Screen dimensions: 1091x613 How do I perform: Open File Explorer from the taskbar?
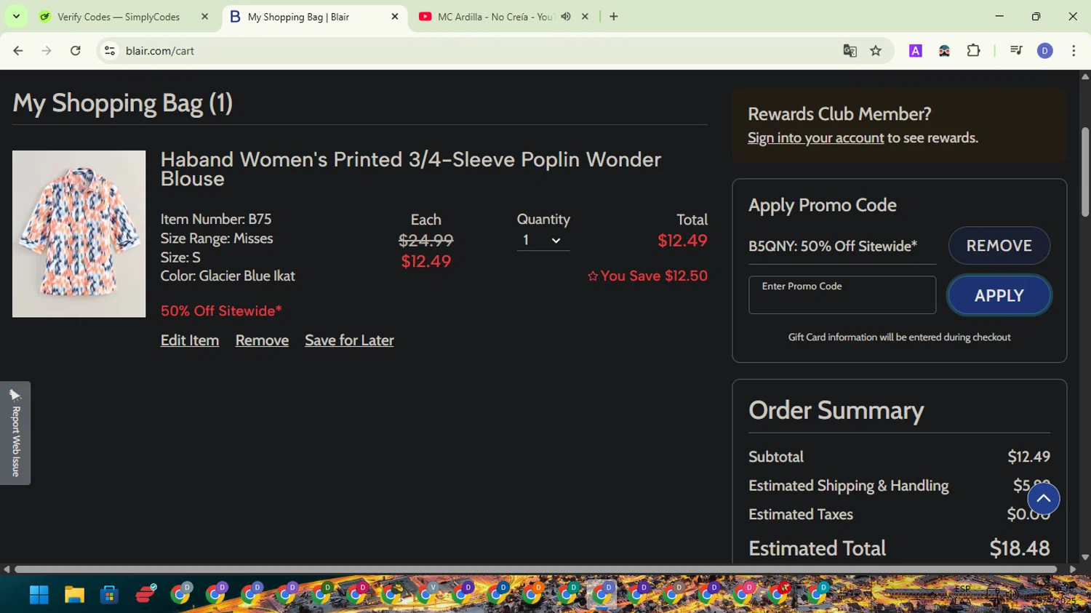click(74, 595)
